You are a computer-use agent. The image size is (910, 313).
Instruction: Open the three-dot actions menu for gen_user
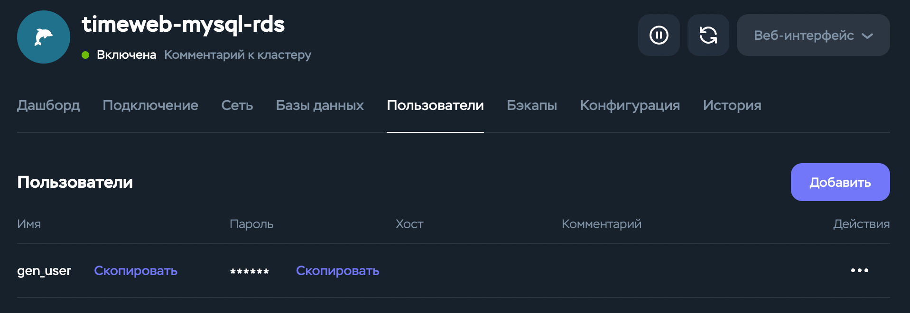coord(859,270)
